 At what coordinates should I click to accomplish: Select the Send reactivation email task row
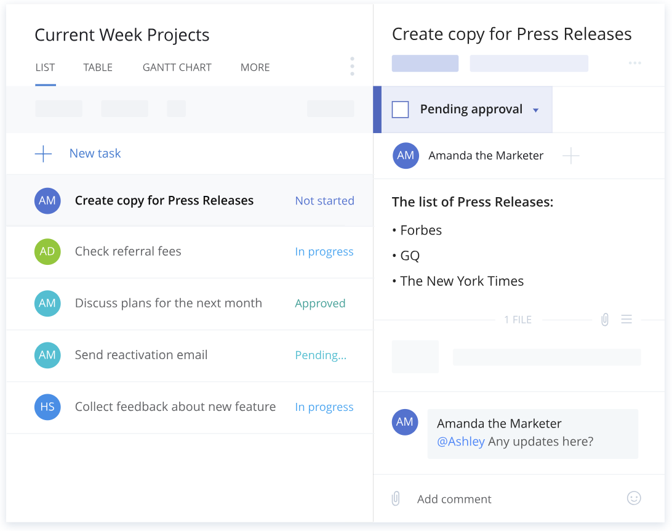[x=142, y=355]
